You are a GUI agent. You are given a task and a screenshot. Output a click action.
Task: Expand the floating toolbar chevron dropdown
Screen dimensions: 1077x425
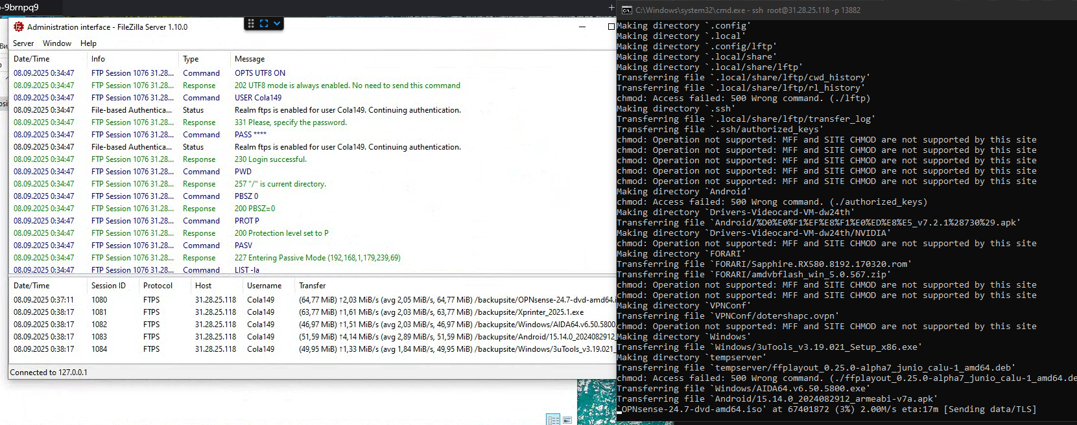tap(277, 23)
